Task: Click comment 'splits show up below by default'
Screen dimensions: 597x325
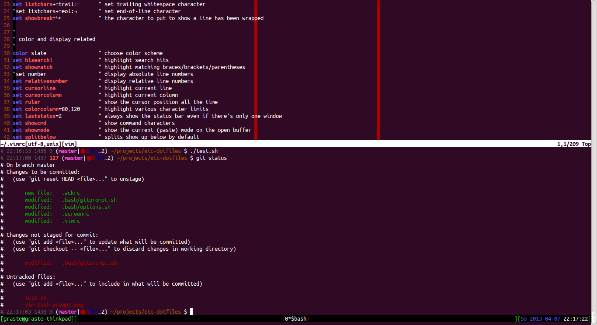Action: (152, 137)
